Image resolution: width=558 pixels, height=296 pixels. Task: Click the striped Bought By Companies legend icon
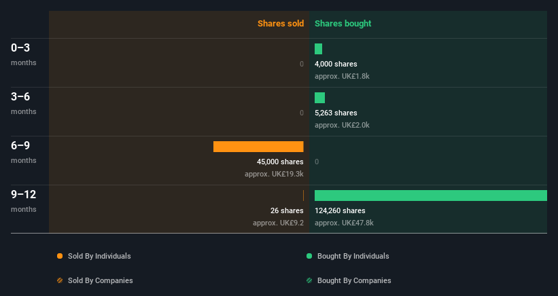click(309, 280)
